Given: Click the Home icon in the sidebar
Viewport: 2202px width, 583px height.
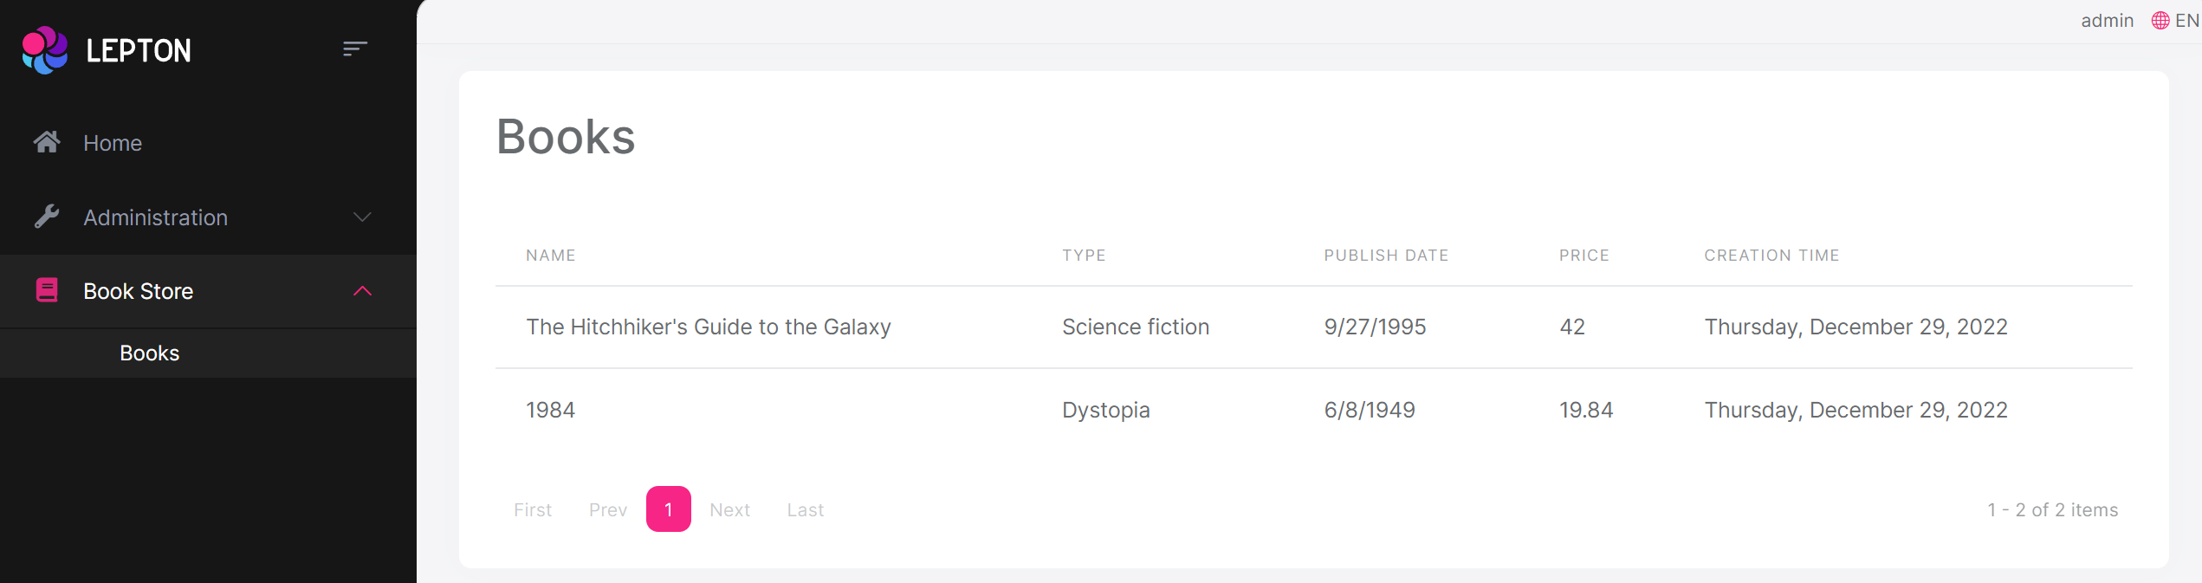Looking at the screenshot, I should pyautogui.click(x=48, y=142).
